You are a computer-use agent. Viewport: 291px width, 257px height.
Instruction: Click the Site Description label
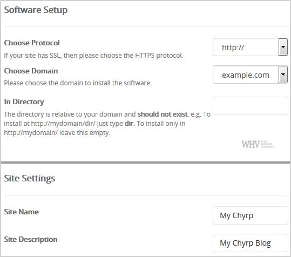pos(31,239)
